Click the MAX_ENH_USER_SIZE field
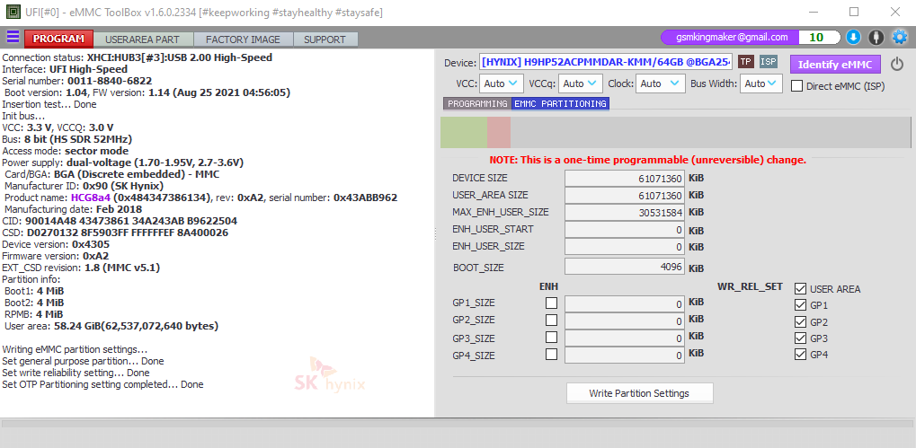The width and height of the screenshot is (916, 448). [x=625, y=213]
